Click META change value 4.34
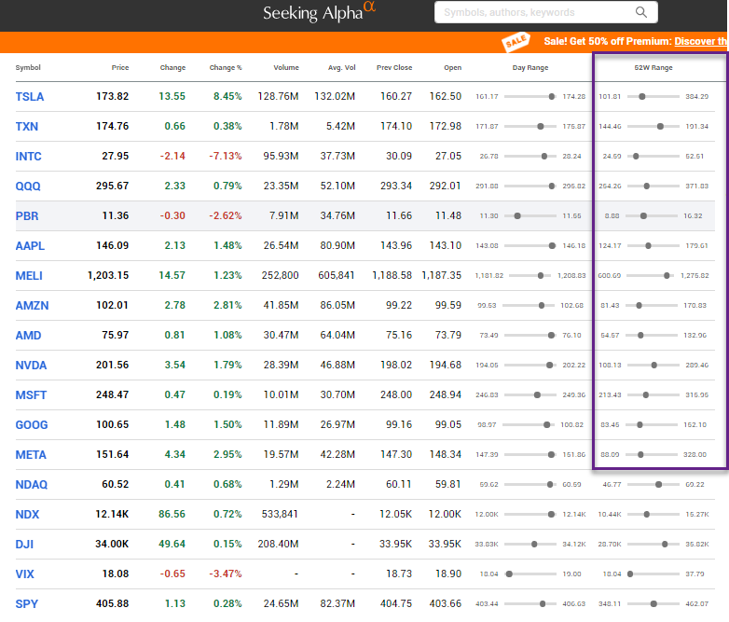This screenshot has width=729, height=622. (175, 454)
